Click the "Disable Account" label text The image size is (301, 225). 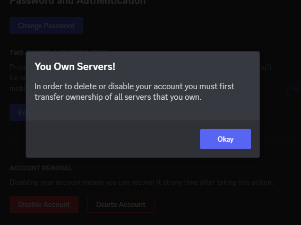click(x=44, y=204)
